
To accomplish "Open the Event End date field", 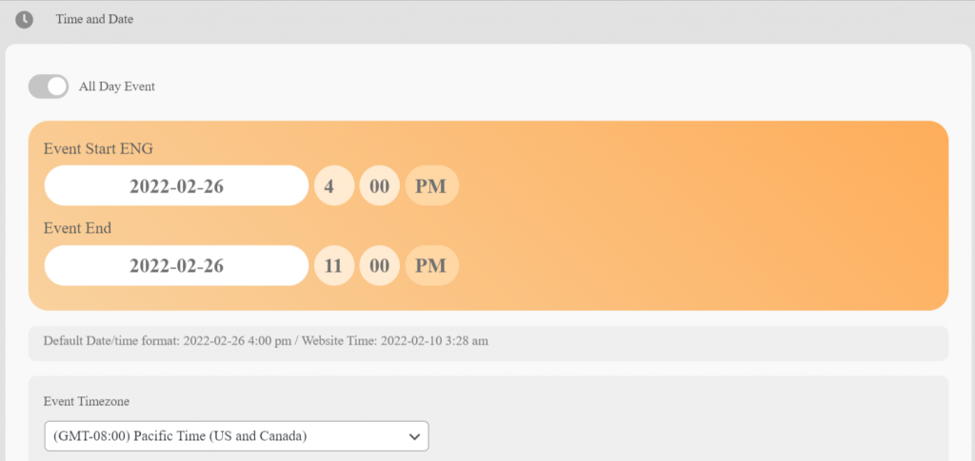I will click(x=176, y=265).
